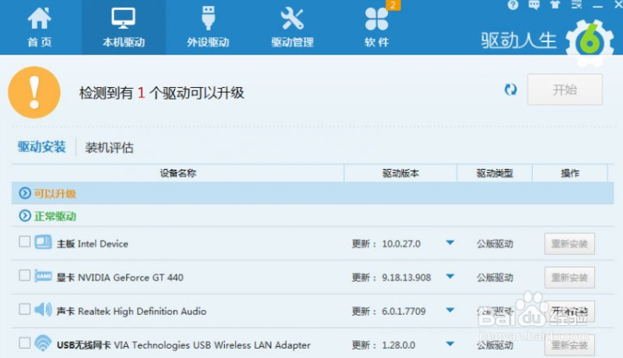Check the NVIDIA GeForce GT 440 checkbox
The height and width of the screenshot is (358, 623).
point(25,275)
